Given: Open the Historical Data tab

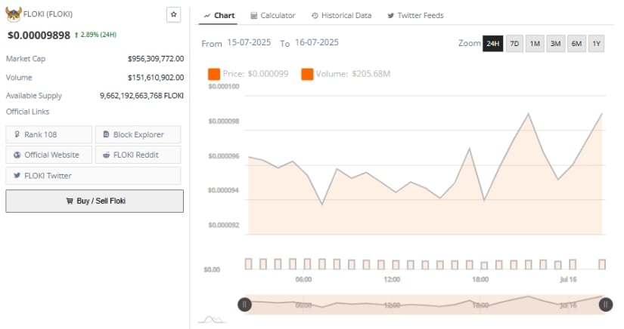Looking at the screenshot, I should [341, 16].
